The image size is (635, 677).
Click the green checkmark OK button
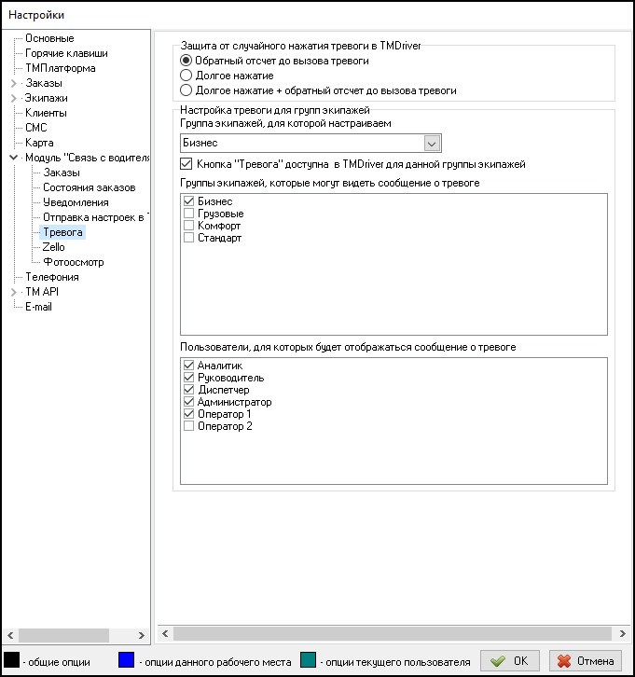click(x=509, y=661)
